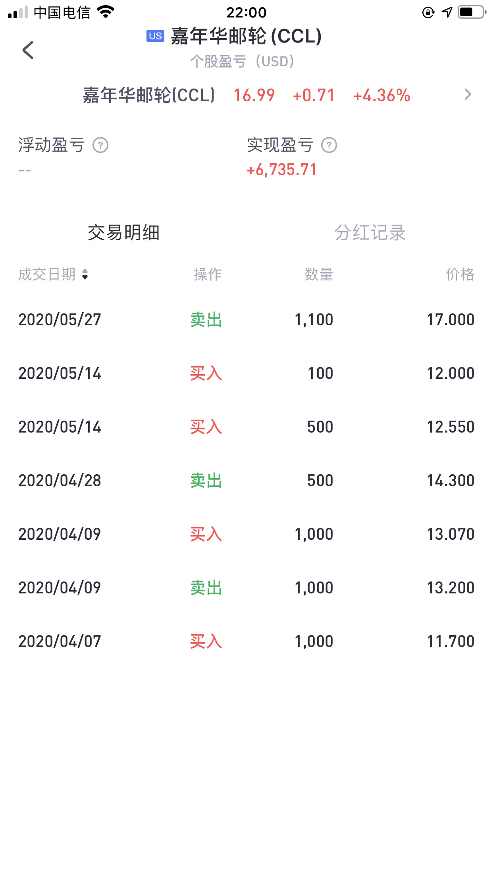Expand CCL quote details chevron
This screenshot has height=877, width=493.
click(x=468, y=95)
